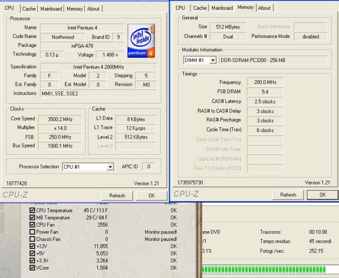The image size is (339, 278).
Task: Click Refresh in the right memory window
Action: point(288,195)
